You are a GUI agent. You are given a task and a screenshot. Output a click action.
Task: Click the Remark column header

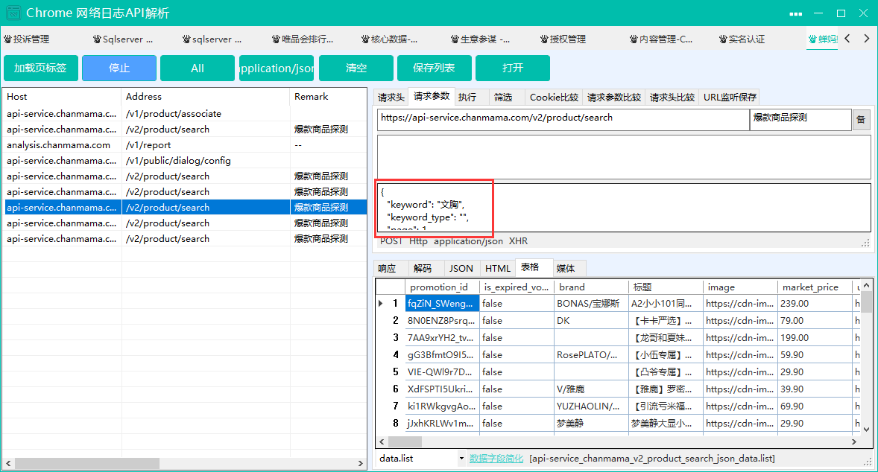coord(328,97)
